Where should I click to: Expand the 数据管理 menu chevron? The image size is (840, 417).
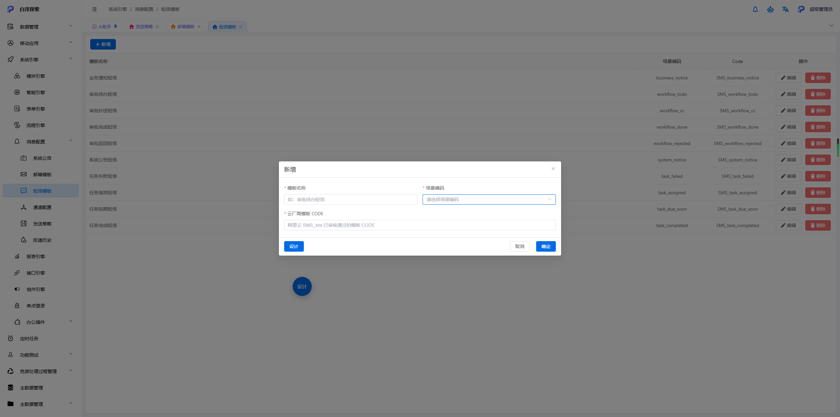click(71, 26)
